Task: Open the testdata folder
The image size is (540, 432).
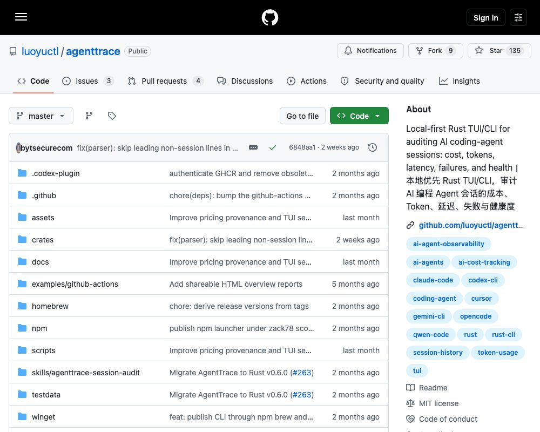Action: click(46, 395)
